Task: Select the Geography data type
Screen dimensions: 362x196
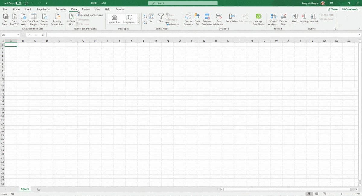Action: [x=129, y=19]
